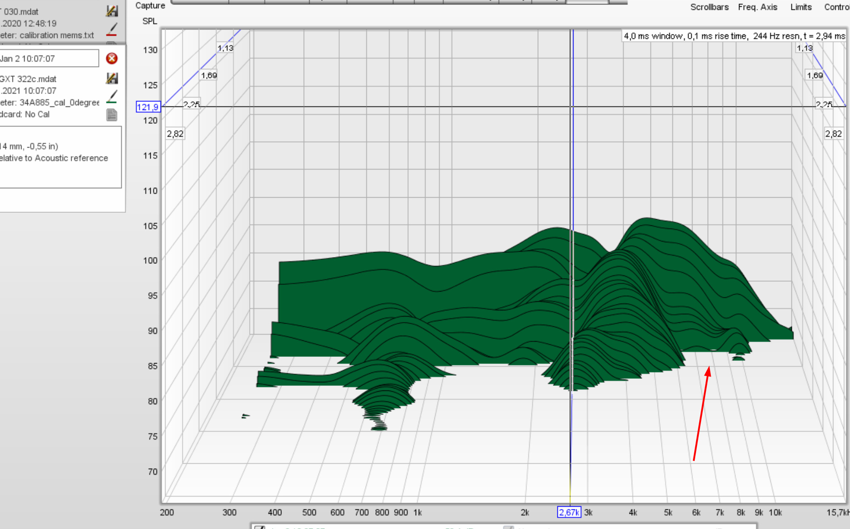Viewport: 850px width, 529px height.
Task: Click the '15,7kH' frequency axis end label
Action: [837, 512]
